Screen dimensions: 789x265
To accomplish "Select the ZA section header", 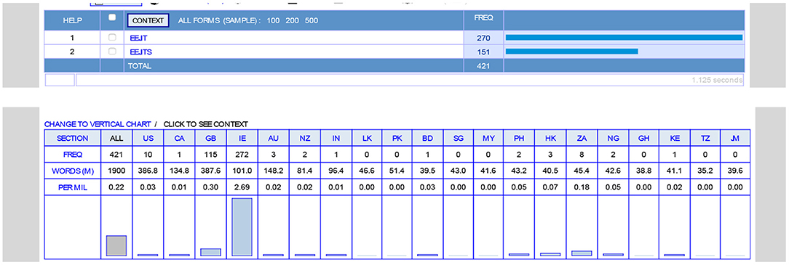I will pos(581,138).
